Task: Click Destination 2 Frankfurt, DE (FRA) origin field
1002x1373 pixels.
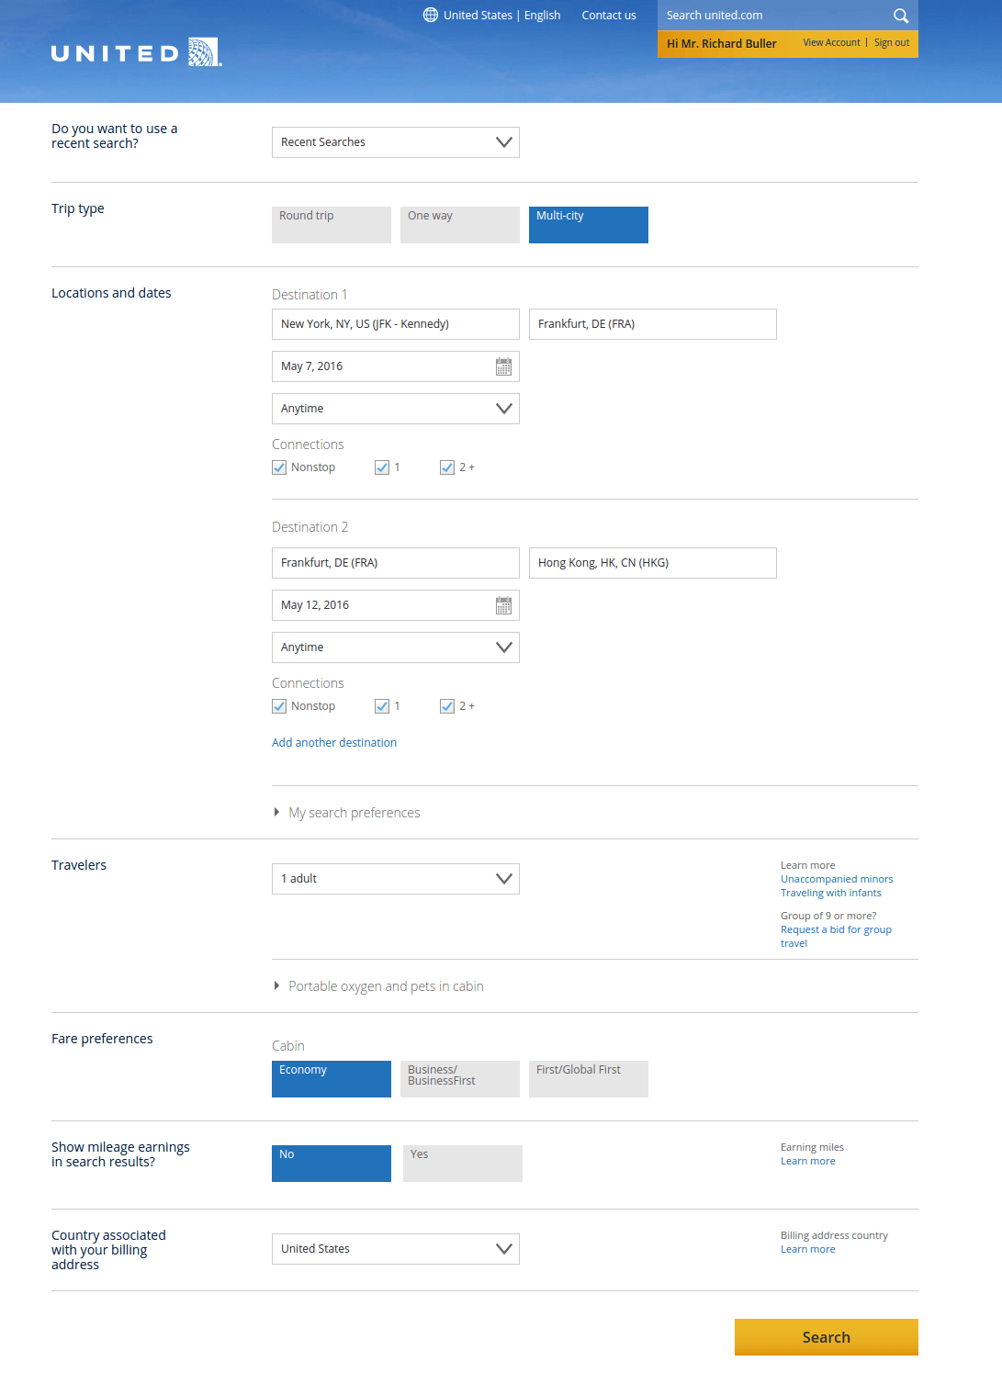Action: pyautogui.click(x=396, y=563)
